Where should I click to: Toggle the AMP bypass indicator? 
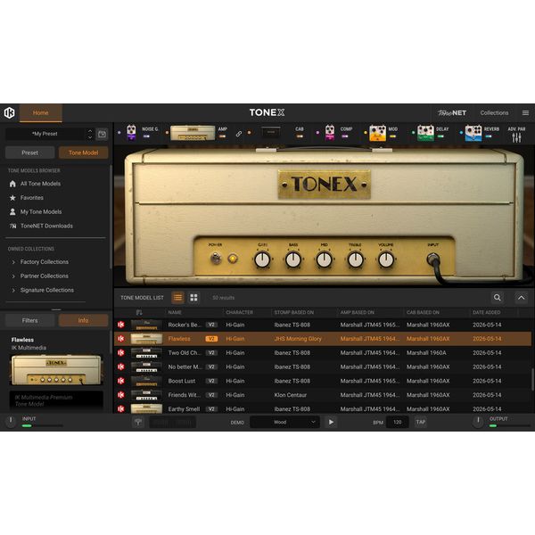(x=222, y=136)
